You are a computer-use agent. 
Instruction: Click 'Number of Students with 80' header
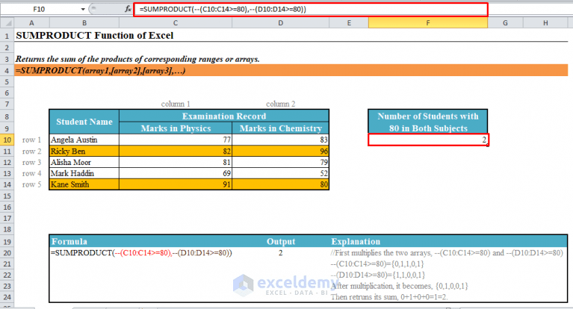tap(428, 122)
